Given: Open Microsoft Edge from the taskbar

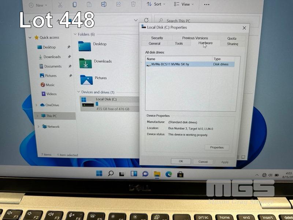Looking at the screenshot, I should [168, 174].
